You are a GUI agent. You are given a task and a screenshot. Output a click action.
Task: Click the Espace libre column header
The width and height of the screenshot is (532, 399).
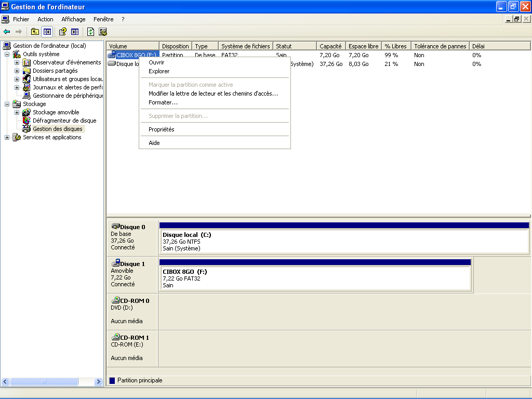point(363,46)
